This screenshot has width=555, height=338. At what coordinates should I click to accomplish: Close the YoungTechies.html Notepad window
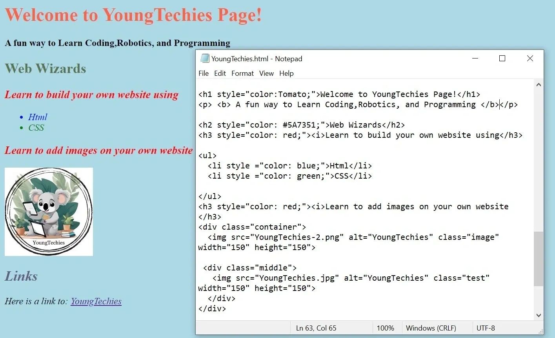[530, 58]
